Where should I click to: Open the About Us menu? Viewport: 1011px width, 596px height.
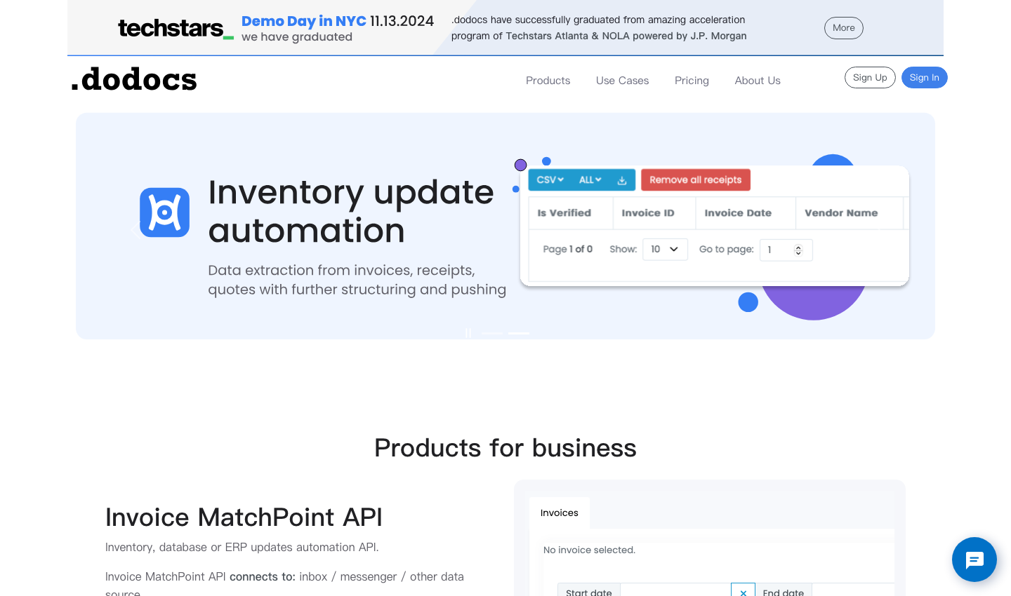pos(758,81)
